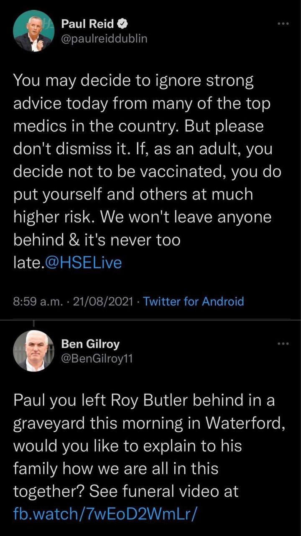Click the Ben Gilroy display name
Viewport: 301px width, 536px height.
coord(90,344)
